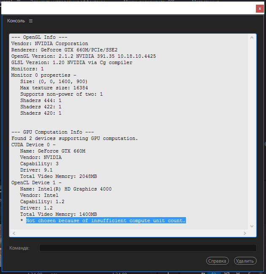Click 'OpenGL Version: 2.1.2 NVIDIA 391.35' line
Screen dimensions: 266x274
click(83, 56)
